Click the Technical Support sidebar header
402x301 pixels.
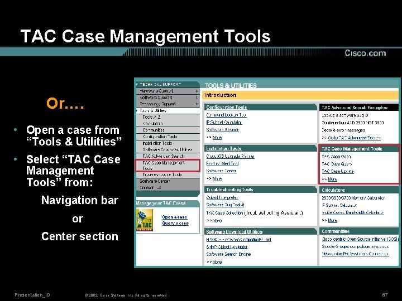(168, 85)
